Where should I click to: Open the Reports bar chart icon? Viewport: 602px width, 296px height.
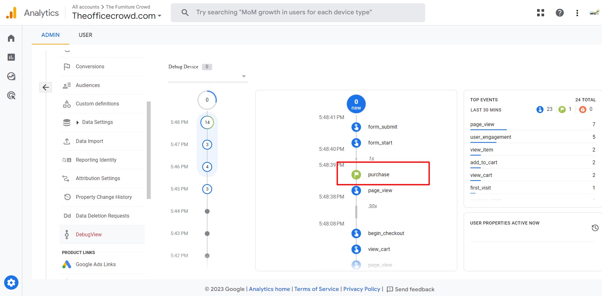[x=11, y=57]
